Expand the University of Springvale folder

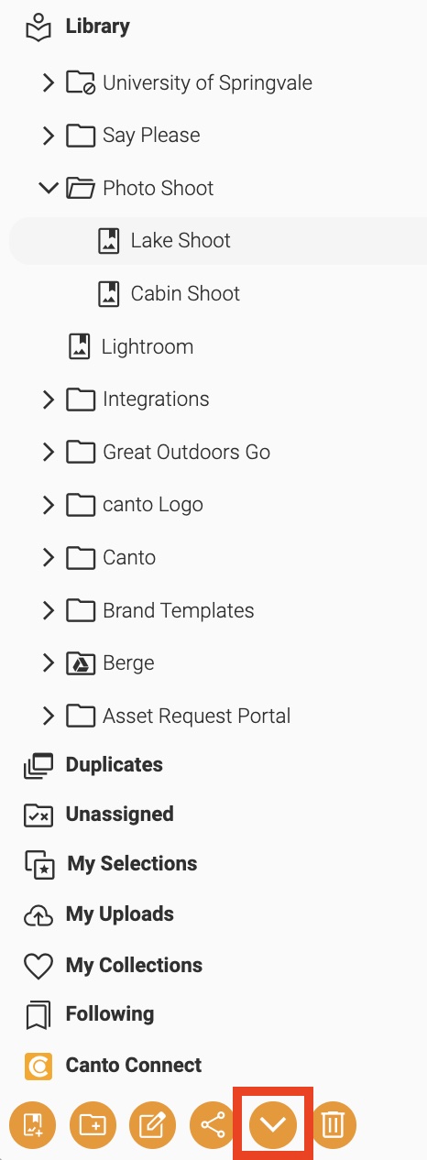(x=49, y=82)
